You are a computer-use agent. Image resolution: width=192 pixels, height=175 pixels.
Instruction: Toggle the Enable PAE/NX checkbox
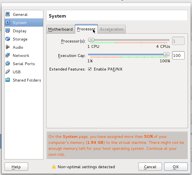click(90, 69)
